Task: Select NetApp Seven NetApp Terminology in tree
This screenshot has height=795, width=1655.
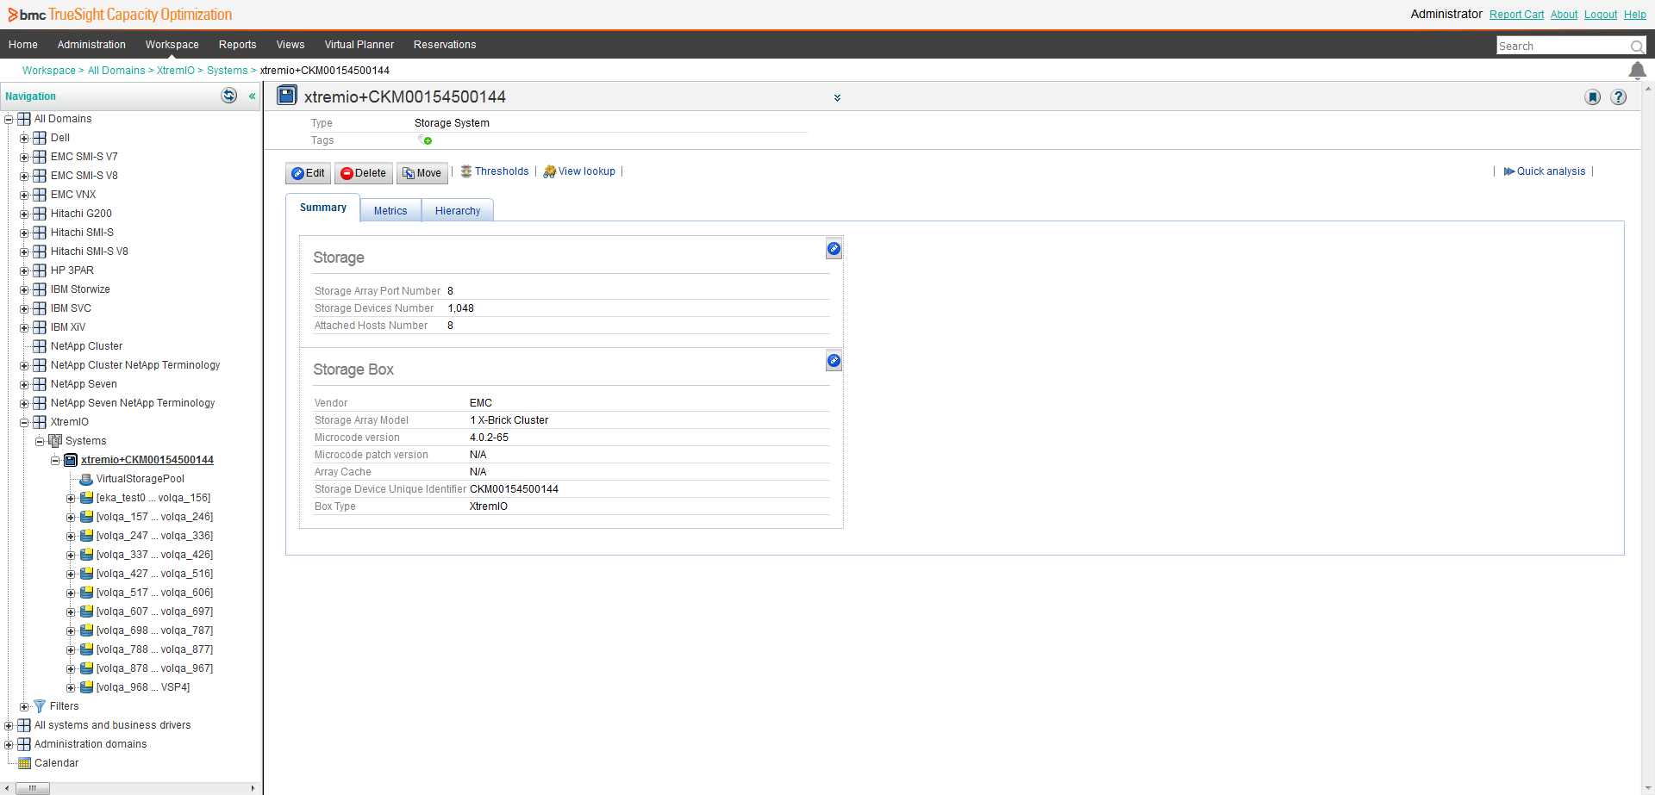Action: (133, 403)
